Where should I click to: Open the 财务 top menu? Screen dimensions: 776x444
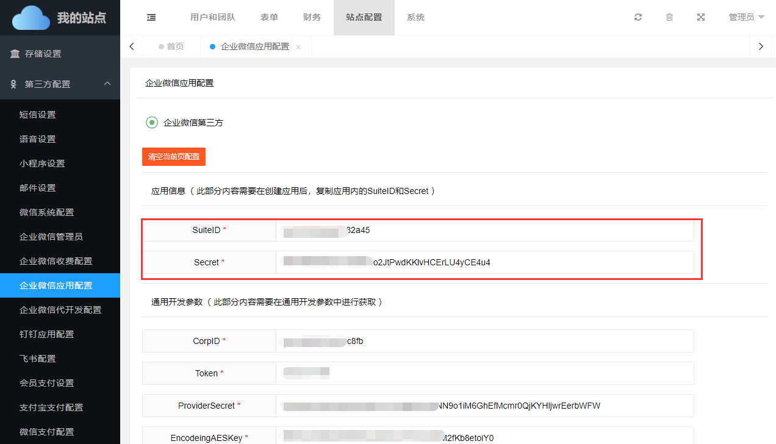[312, 18]
